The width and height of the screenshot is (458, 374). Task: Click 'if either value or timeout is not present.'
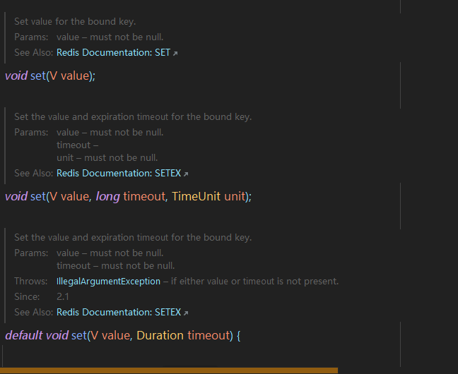click(x=254, y=282)
